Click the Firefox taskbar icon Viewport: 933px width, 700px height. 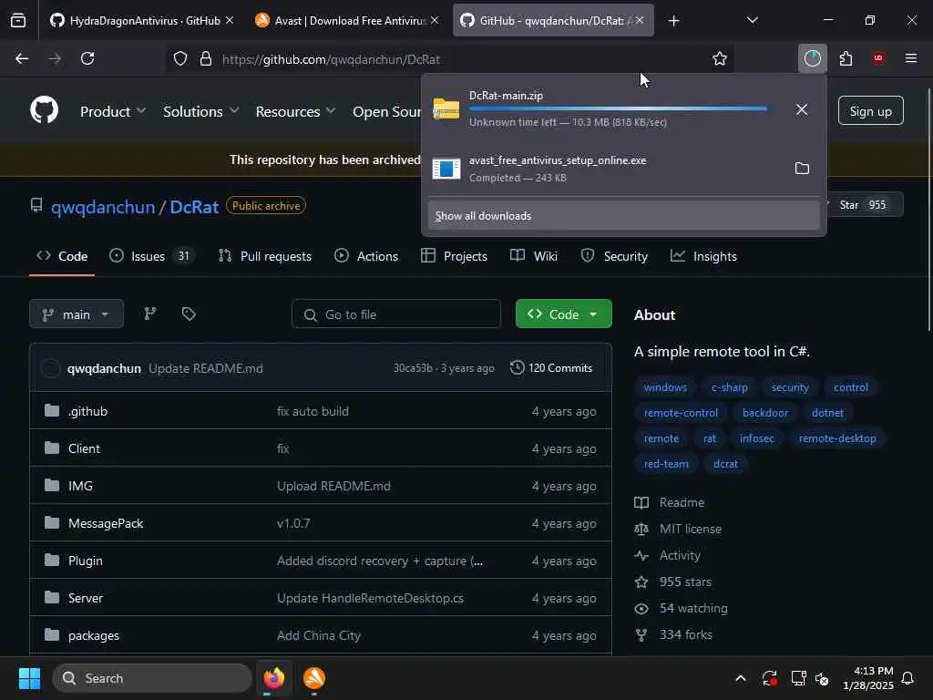(x=274, y=678)
